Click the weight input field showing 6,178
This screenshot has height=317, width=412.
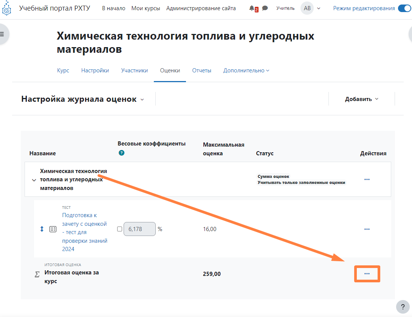pos(139,229)
